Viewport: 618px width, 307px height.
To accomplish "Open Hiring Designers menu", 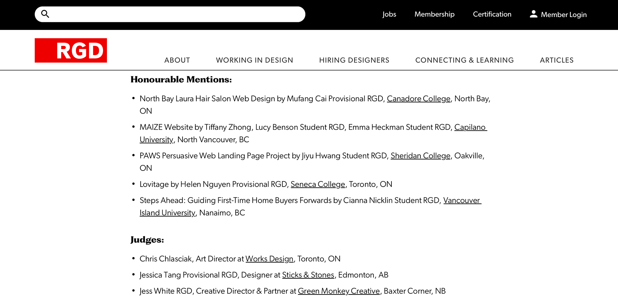I will 354,60.
